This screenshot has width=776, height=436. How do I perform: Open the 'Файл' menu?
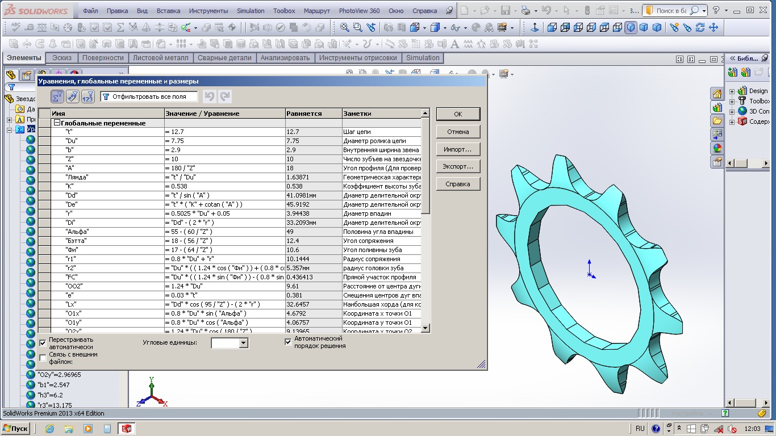(x=90, y=11)
